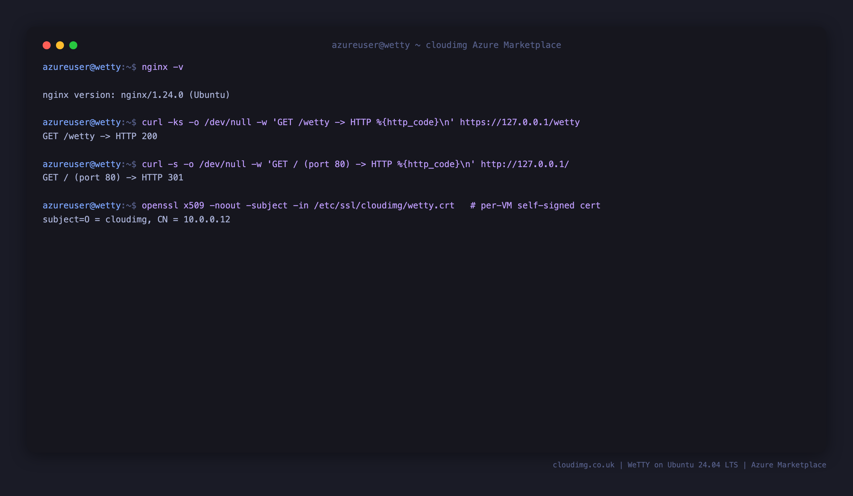Viewport: 853px width, 496px height.
Task: Click the yellow minimize window dot
Action: tap(60, 45)
